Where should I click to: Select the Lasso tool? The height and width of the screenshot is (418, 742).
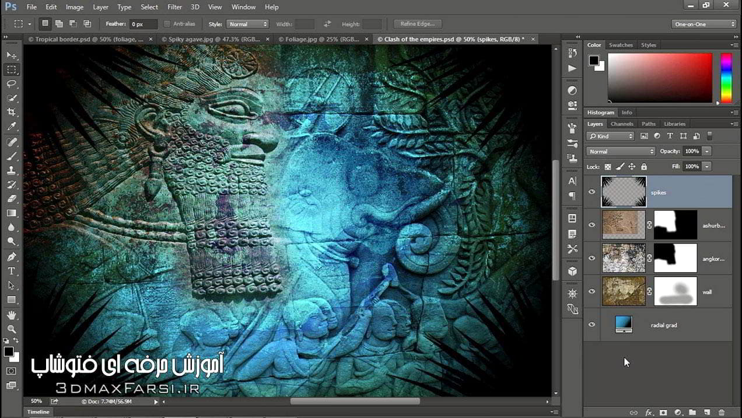pyautogui.click(x=12, y=84)
